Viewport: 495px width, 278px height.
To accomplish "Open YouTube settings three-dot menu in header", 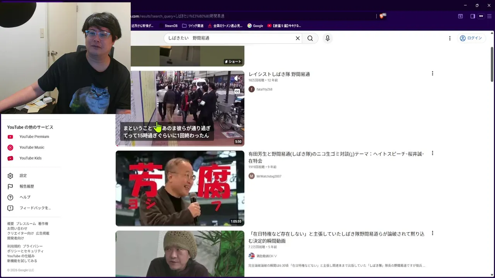I will [x=450, y=38].
